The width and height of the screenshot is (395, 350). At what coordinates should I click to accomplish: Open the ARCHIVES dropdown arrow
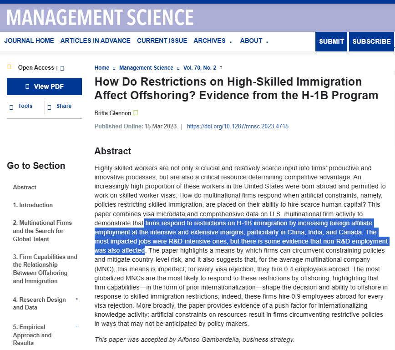[231, 42]
